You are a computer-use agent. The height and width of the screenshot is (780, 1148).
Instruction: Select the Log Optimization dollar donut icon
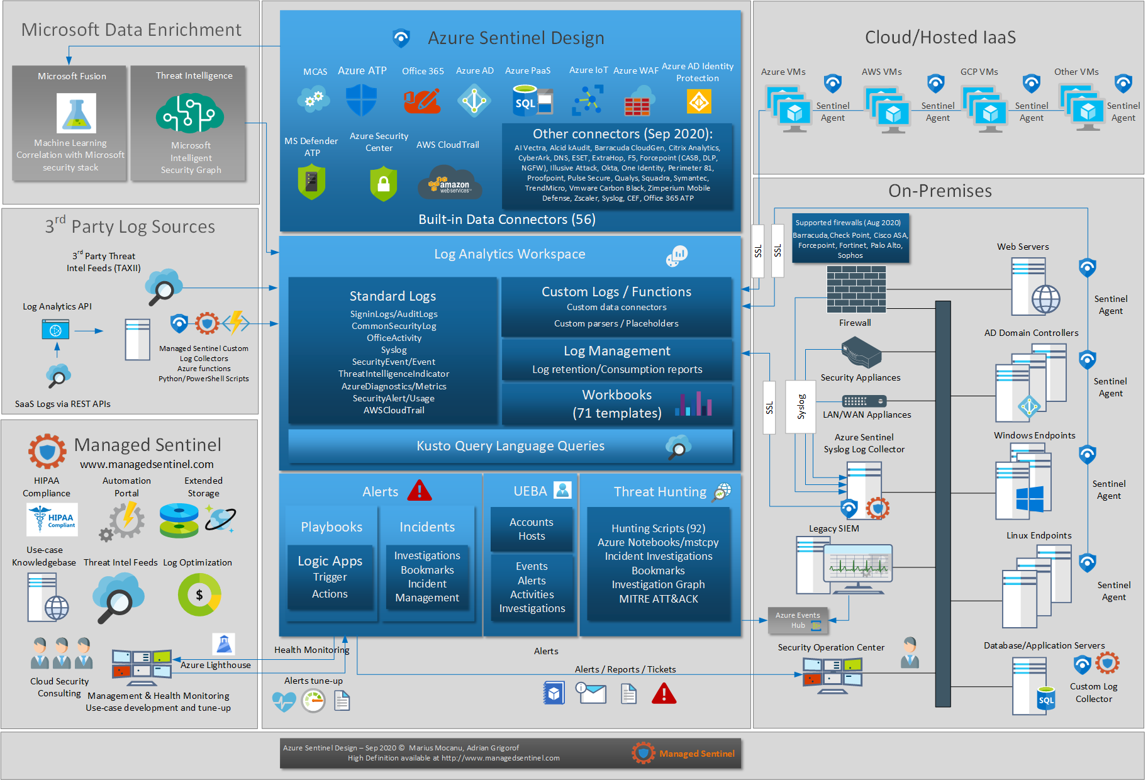[x=199, y=594]
